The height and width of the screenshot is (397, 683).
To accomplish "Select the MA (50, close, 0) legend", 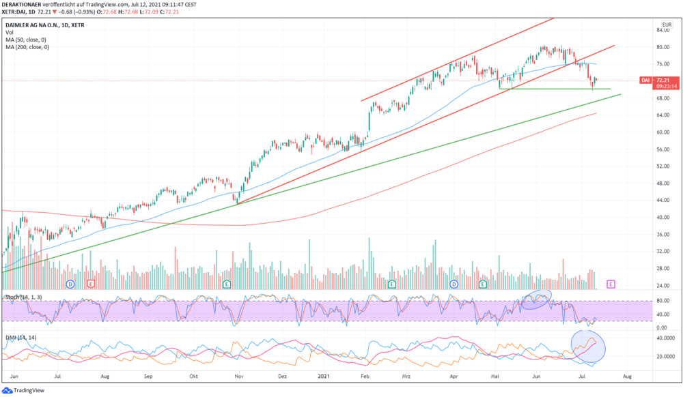I will tap(26, 40).
